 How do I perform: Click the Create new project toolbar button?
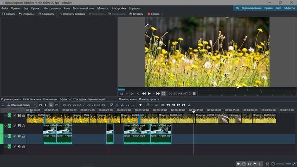coord(9,14)
